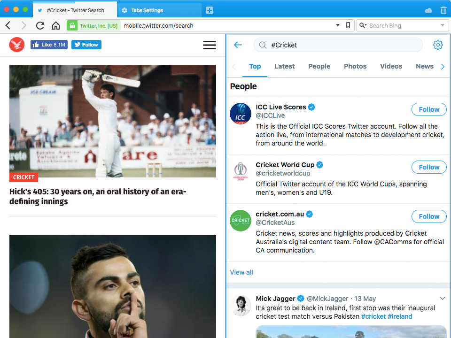Click the browser forward arrow
This screenshot has height=338, width=451.
pyautogui.click(x=24, y=25)
